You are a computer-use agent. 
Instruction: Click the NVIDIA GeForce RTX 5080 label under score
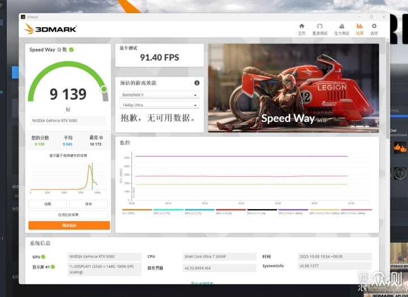pyautogui.click(x=68, y=121)
